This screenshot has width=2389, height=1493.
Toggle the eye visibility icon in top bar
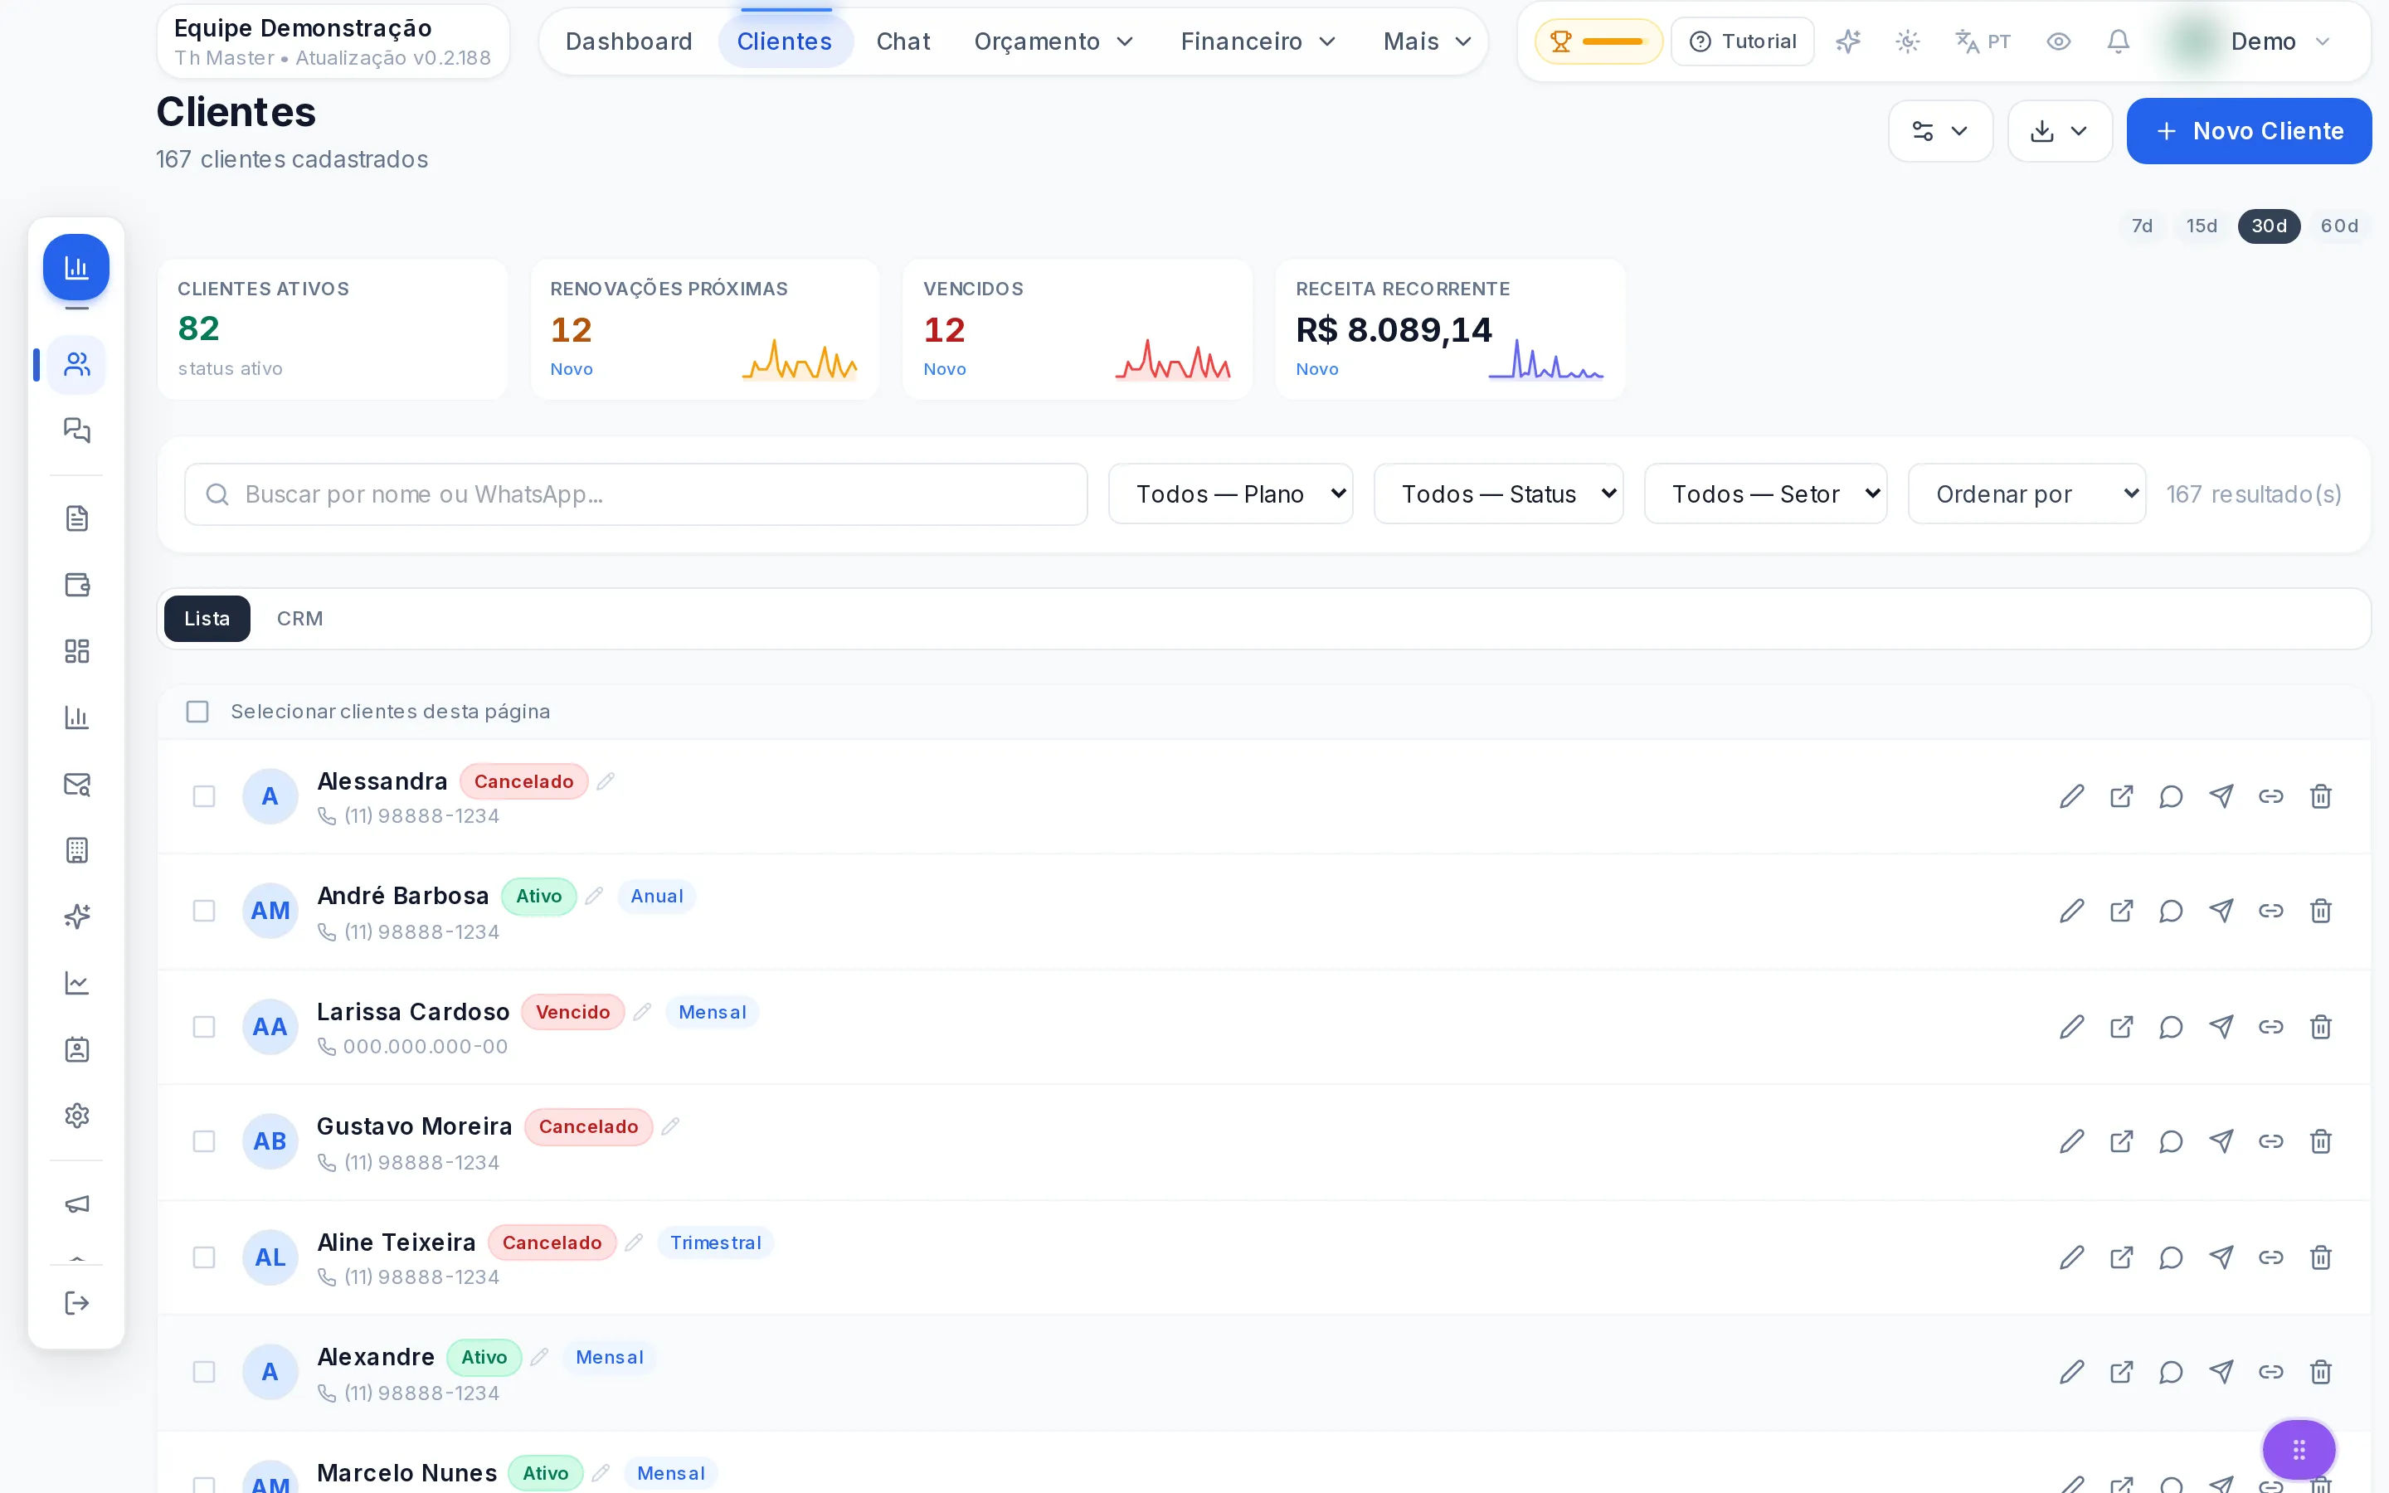coord(2058,41)
